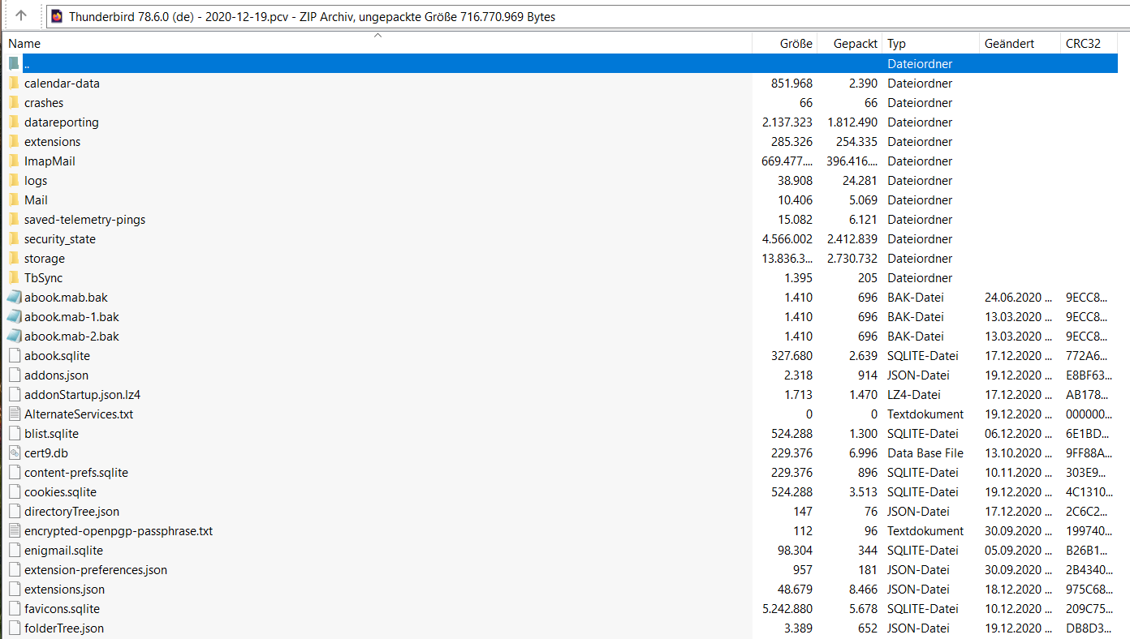1130x639 pixels.
Task: Sort by the Geändert date column
Action: pyautogui.click(x=1009, y=44)
